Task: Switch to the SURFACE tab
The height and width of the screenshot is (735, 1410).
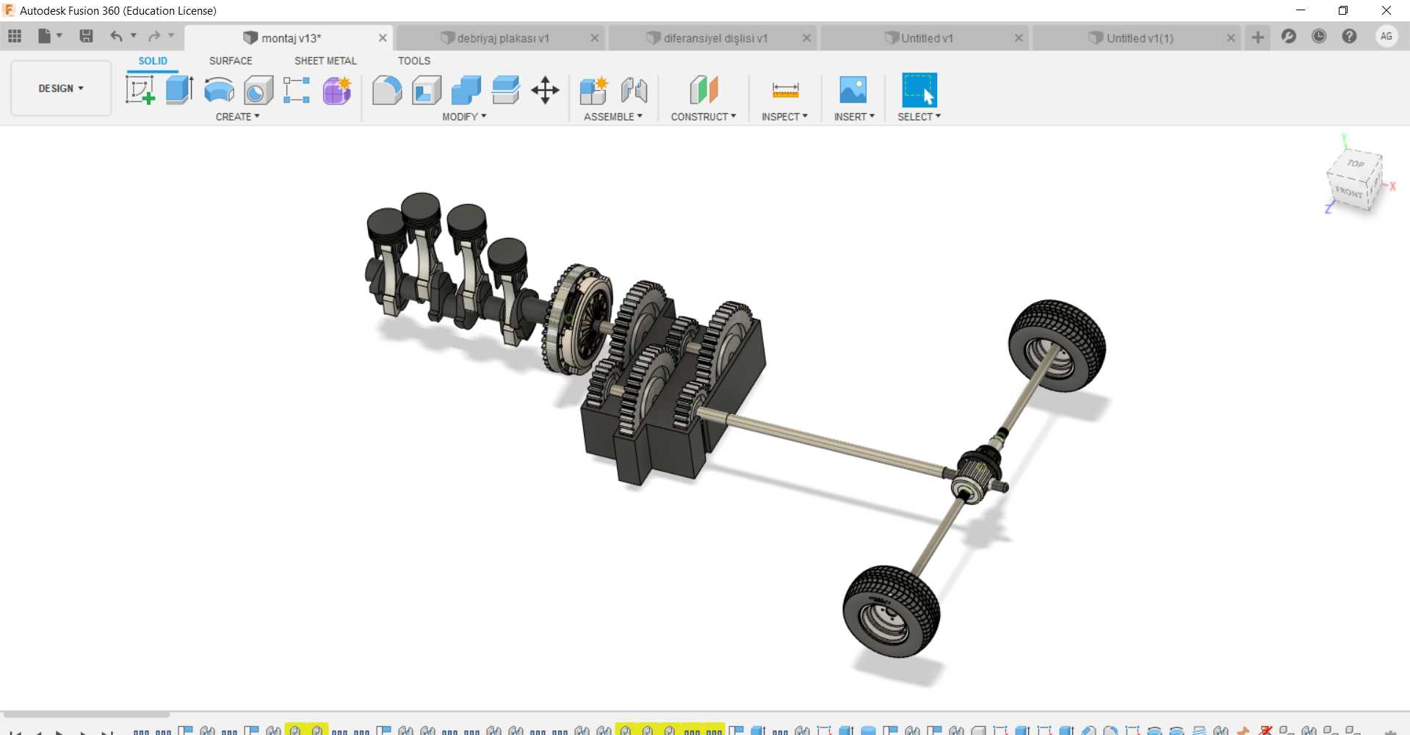Action: 231,61
